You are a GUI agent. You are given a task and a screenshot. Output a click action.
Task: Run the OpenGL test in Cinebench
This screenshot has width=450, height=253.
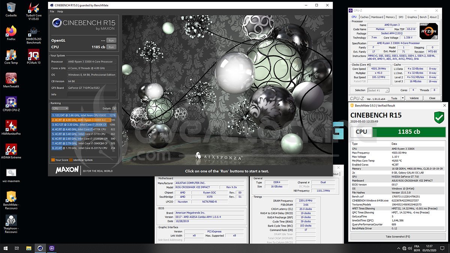[111, 40]
